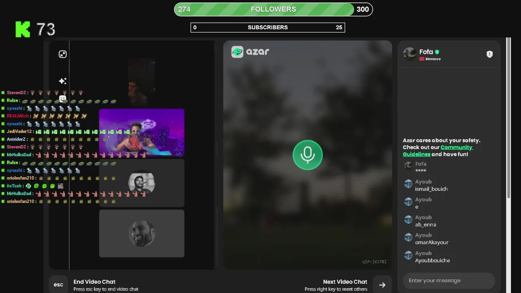Open the shield report icon beside Fofa
The height and width of the screenshot is (293, 521).
[490, 54]
